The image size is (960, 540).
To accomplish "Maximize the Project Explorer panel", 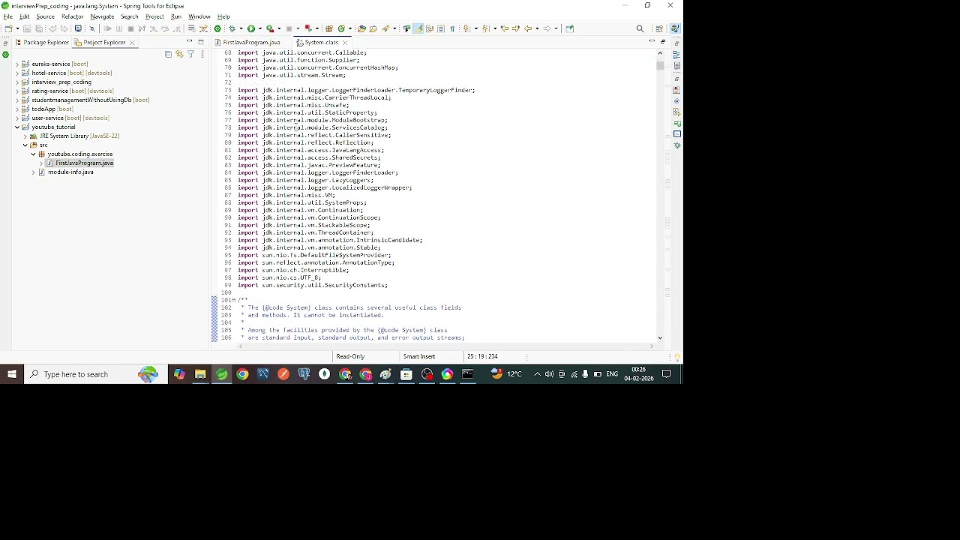I will coord(200,41).
